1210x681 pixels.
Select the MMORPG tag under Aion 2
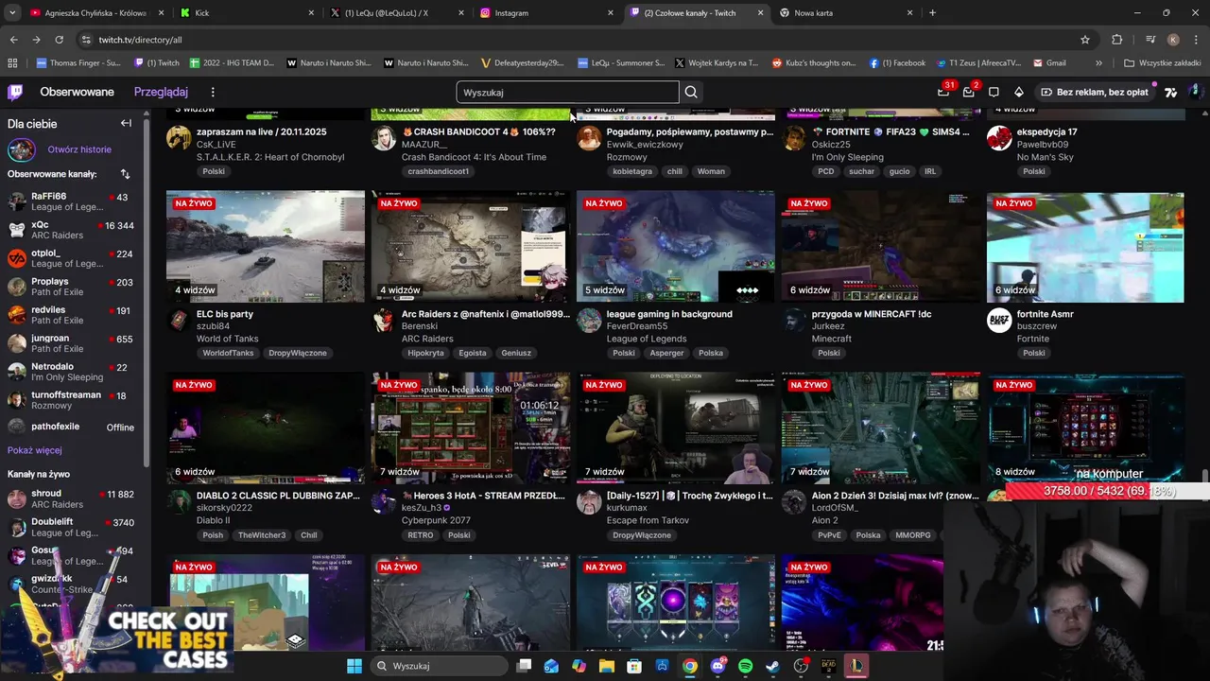(x=913, y=535)
